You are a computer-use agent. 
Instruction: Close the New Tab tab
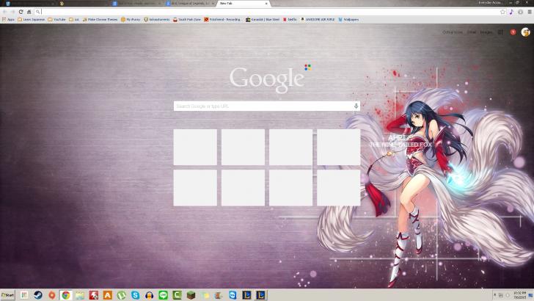pyautogui.click(x=266, y=4)
